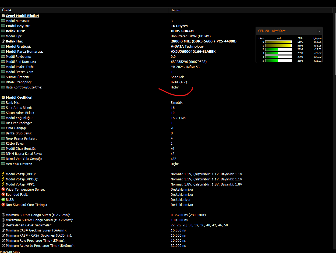
Task: Select the Modül Parça Numarası row label
Action: [x=24, y=51]
